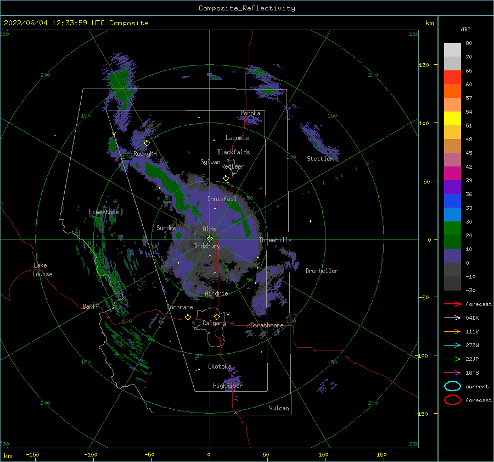Click the yellow radar site marker at the centre of the range rings

point(210,239)
